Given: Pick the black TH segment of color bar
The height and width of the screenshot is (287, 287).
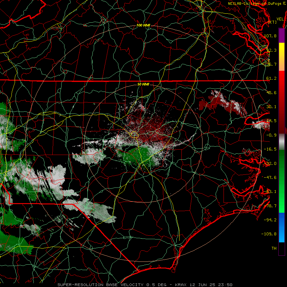Looking at the screenshot, I should [282, 248].
